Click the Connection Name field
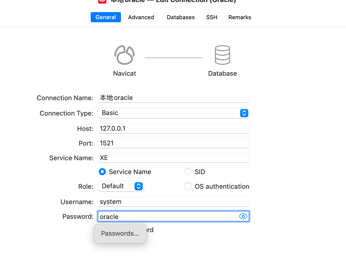 tap(173, 98)
